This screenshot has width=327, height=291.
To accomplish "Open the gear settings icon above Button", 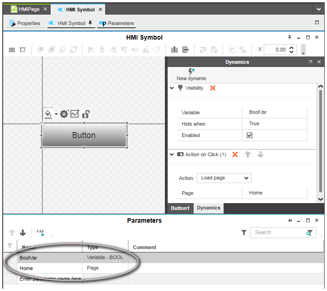I will click(64, 114).
